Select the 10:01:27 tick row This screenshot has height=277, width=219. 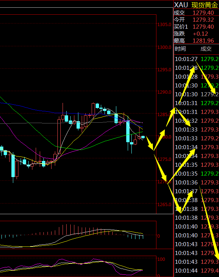click(x=197, y=59)
